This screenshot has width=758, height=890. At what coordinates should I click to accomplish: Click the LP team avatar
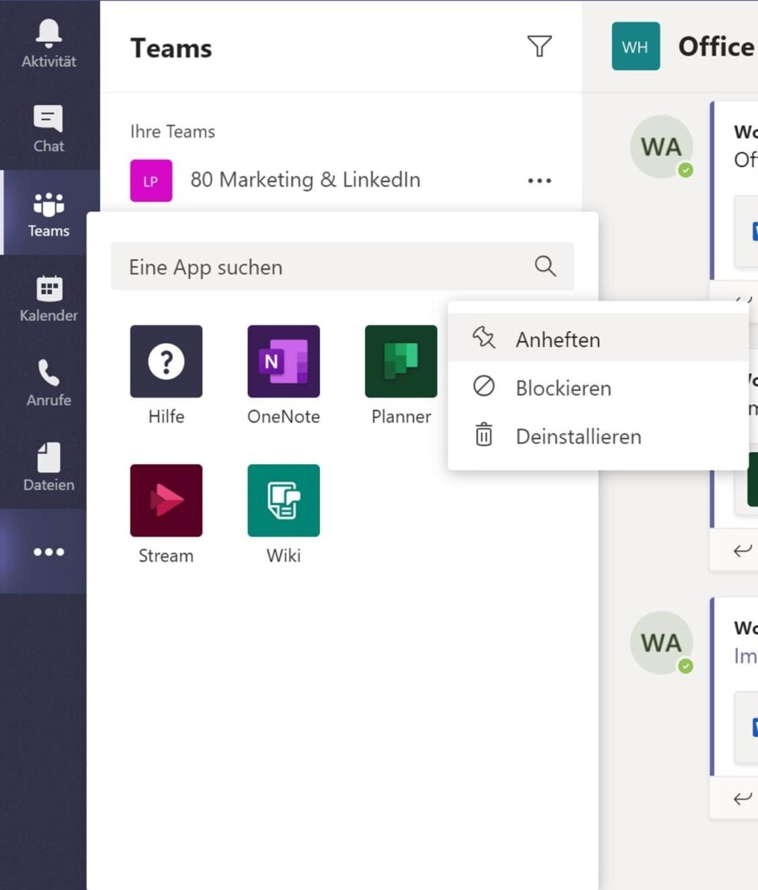tap(151, 181)
